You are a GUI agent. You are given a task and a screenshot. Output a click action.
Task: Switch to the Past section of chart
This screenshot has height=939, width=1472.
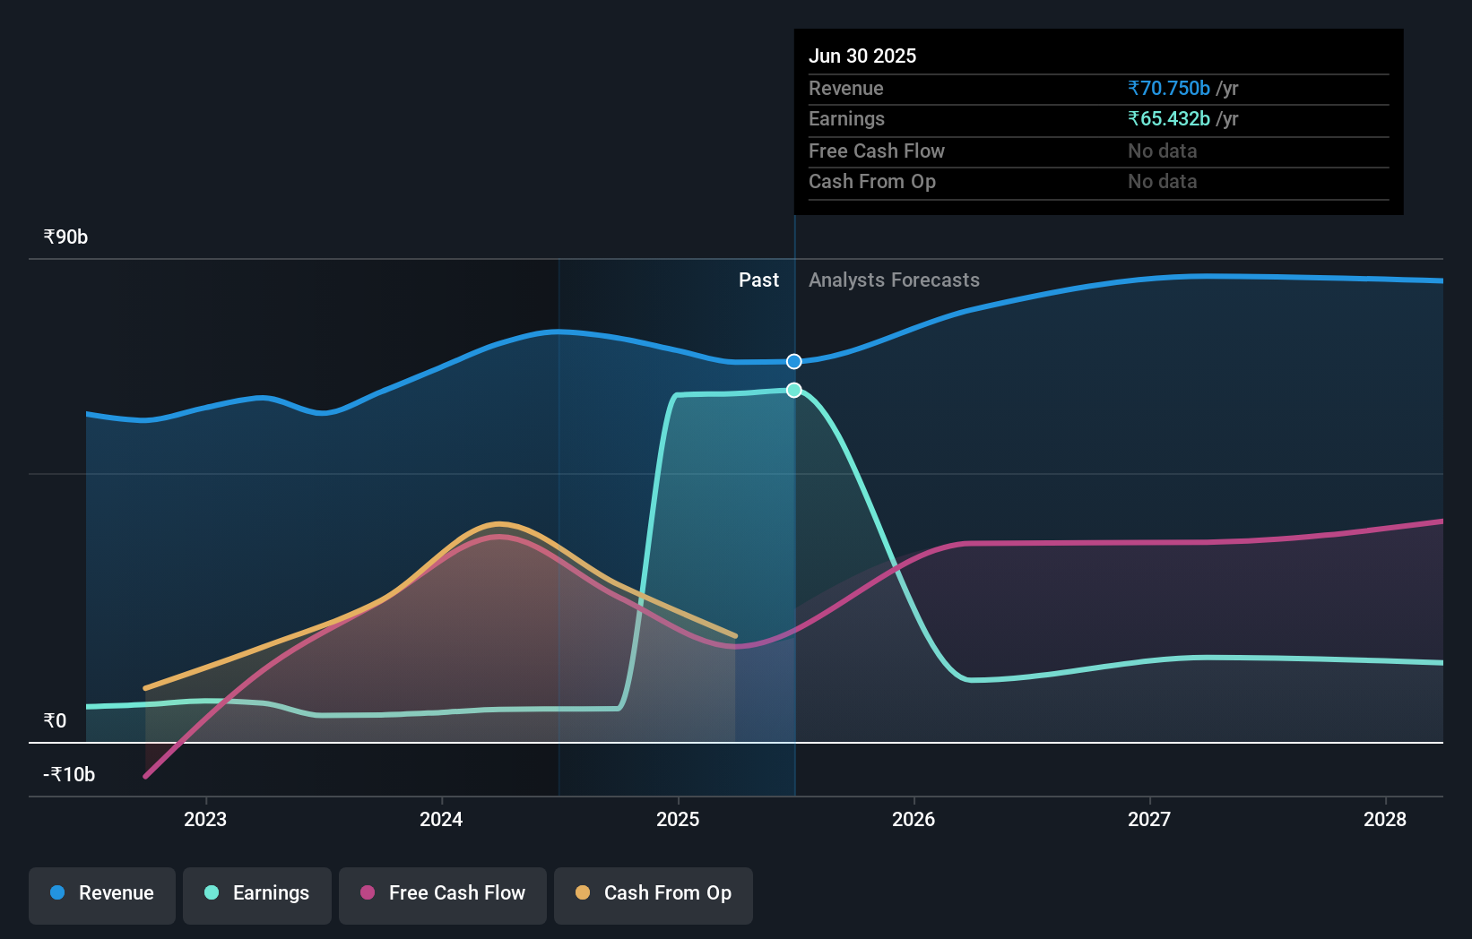[x=759, y=280]
